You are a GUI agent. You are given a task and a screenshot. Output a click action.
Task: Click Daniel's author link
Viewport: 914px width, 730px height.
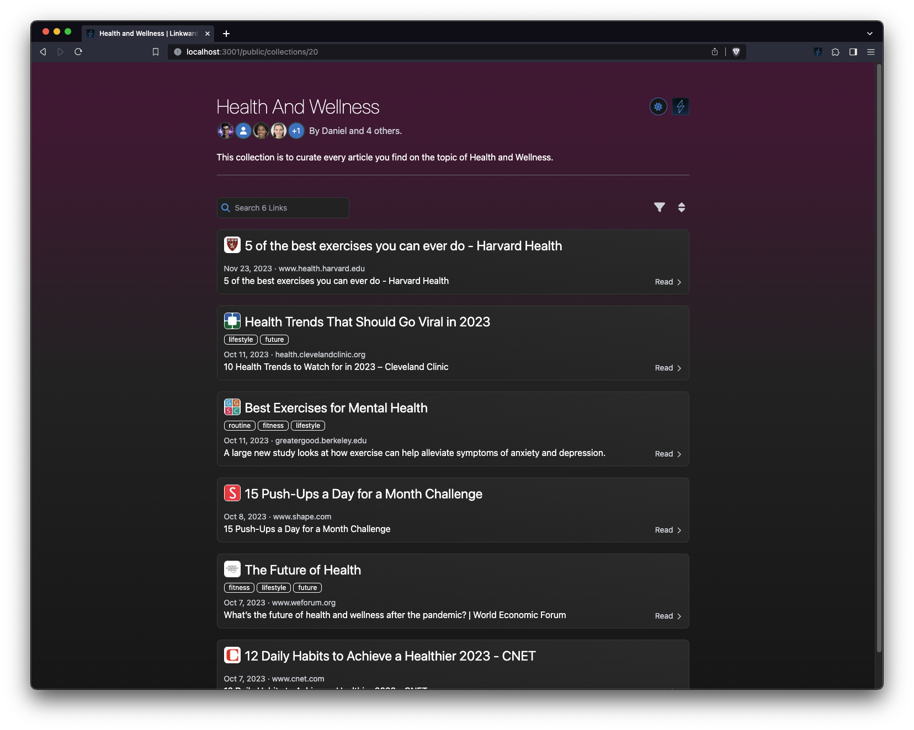334,131
